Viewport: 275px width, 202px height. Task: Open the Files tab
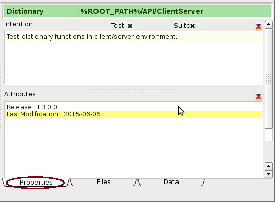click(104, 182)
